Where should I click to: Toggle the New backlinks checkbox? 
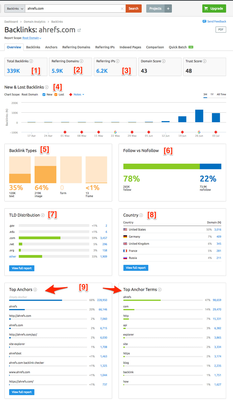pos(44,94)
